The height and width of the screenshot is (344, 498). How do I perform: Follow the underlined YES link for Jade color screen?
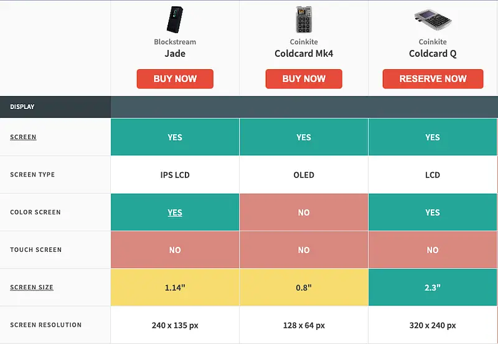(x=175, y=213)
